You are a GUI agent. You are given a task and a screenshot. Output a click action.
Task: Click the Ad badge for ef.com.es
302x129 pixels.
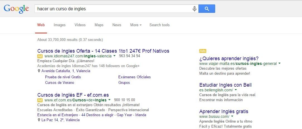[40, 100]
